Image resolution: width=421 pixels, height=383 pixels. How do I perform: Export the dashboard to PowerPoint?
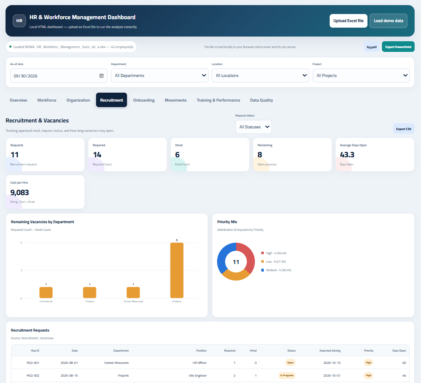pyautogui.click(x=398, y=47)
